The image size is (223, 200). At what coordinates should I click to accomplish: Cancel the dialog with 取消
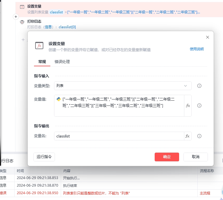point(196,157)
